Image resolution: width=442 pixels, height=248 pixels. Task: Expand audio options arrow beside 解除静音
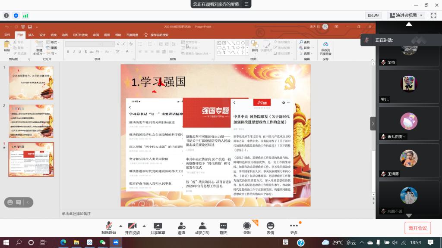point(120,226)
